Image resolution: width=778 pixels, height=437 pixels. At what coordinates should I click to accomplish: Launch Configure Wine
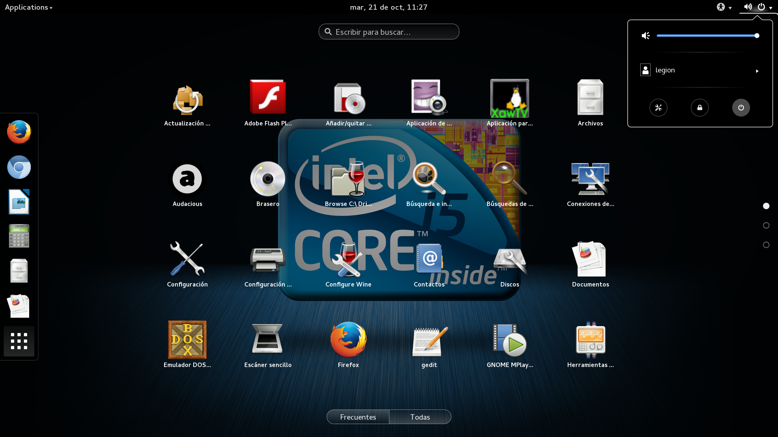[348, 265]
